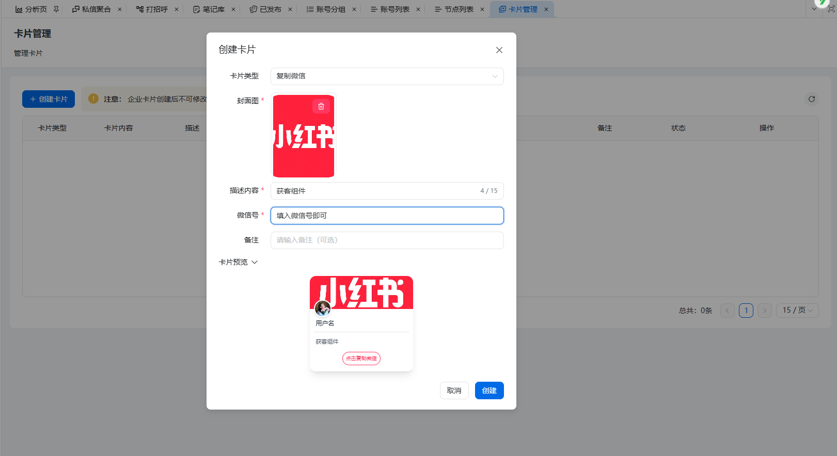Screen dimensions: 837x456
Task: Click the user avatar in card preview
Action: coord(323,308)
